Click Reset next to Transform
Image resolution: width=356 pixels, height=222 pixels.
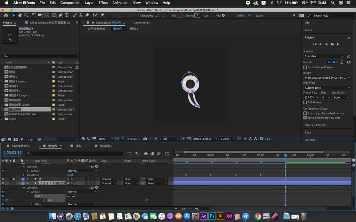[70, 175]
